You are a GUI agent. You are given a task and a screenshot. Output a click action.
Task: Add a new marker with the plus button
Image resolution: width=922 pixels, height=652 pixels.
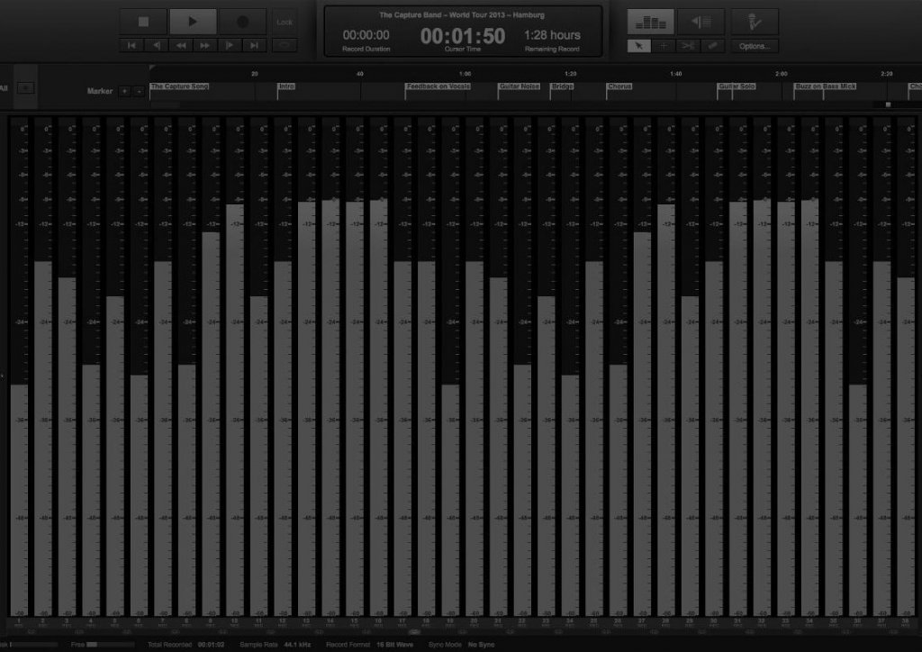tap(124, 91)
